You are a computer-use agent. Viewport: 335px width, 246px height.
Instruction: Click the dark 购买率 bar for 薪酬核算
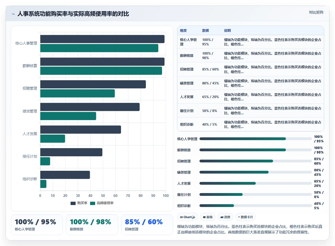click(102, 62)
